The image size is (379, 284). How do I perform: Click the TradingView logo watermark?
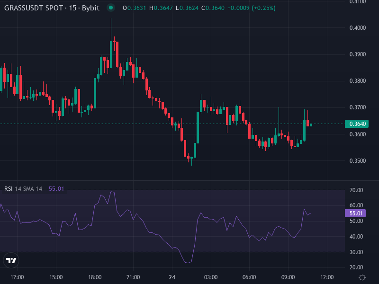[11, 261]
